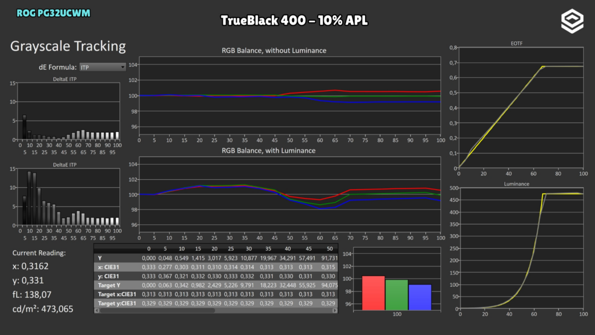595x335 pixels.
Task: Click the Y value '10,877' cell
Action: 249,258
